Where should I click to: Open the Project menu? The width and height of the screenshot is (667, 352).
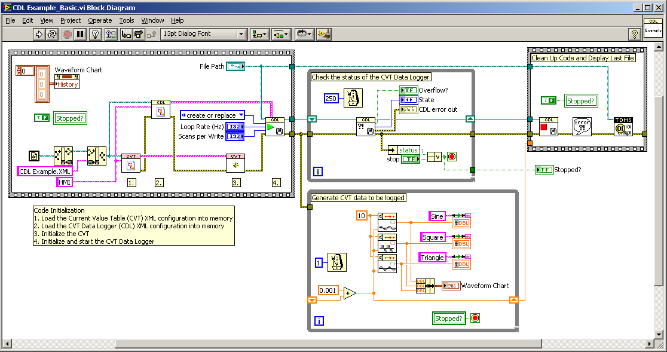coord(71,20)
